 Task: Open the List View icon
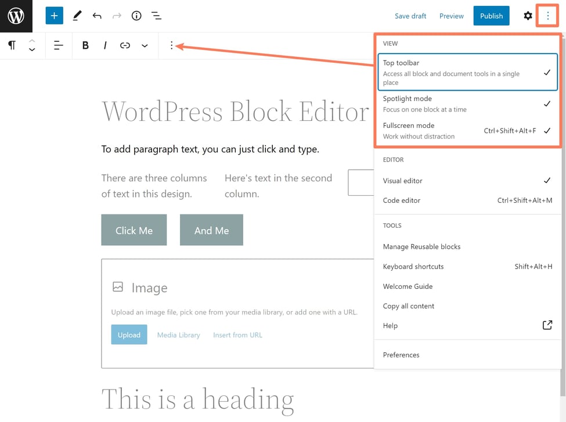point(156,16)
